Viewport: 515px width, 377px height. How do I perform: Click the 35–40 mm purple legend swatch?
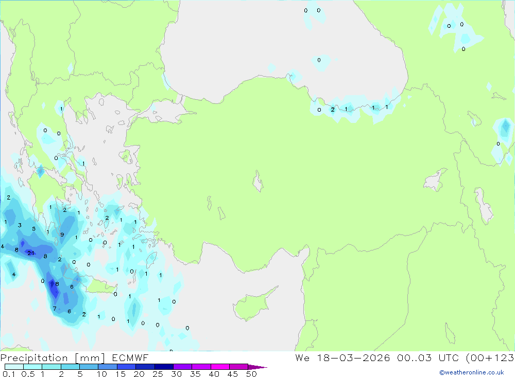(201, 367)
